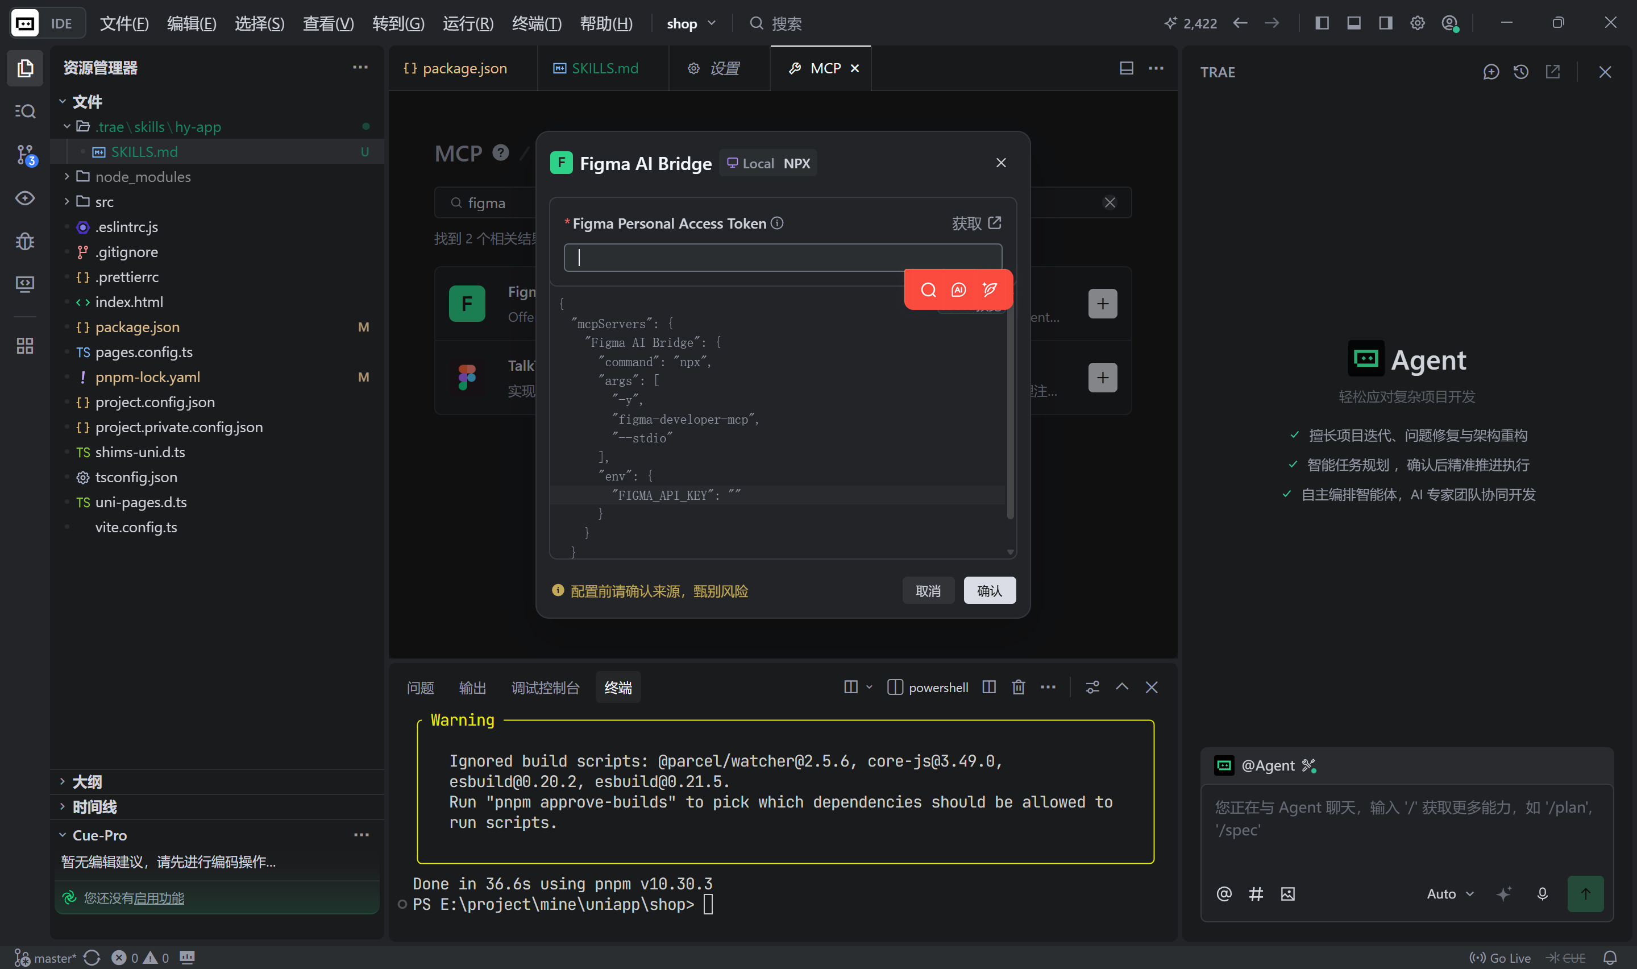Click the 获取 link to get token
Image resolution: width=1637 pixels, height=969 pixels.
(976, 223)
